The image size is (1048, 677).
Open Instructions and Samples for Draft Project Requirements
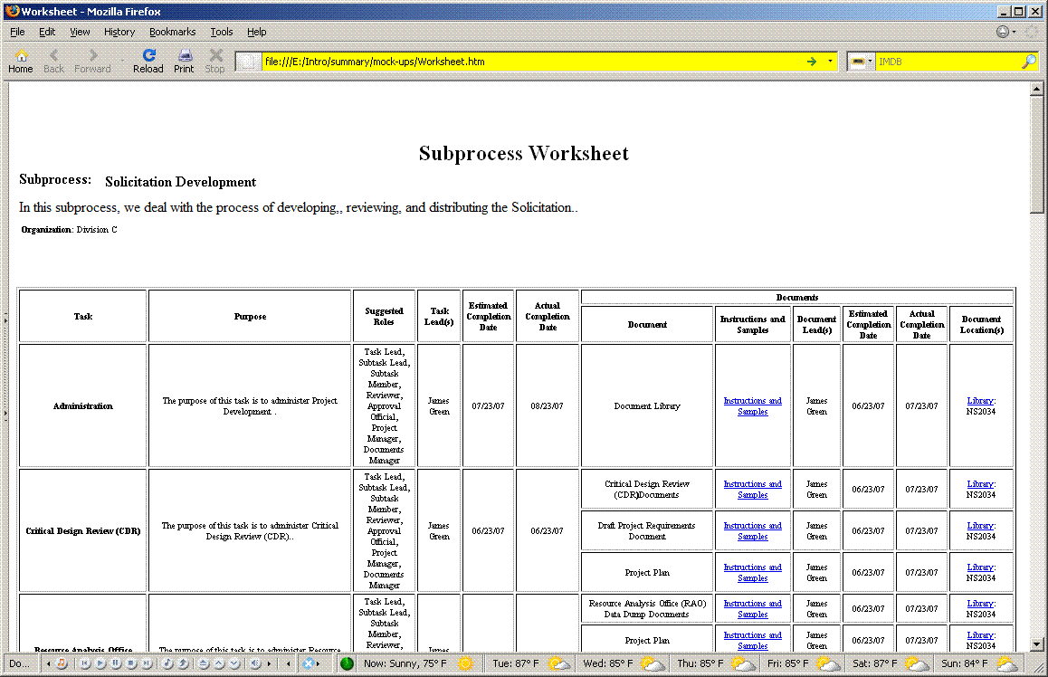pyautogui.click(x=753, y=530)
